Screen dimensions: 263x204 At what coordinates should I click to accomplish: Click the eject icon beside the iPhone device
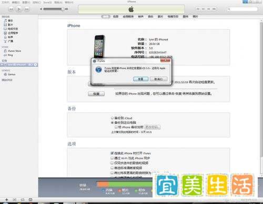pos(35,65)
